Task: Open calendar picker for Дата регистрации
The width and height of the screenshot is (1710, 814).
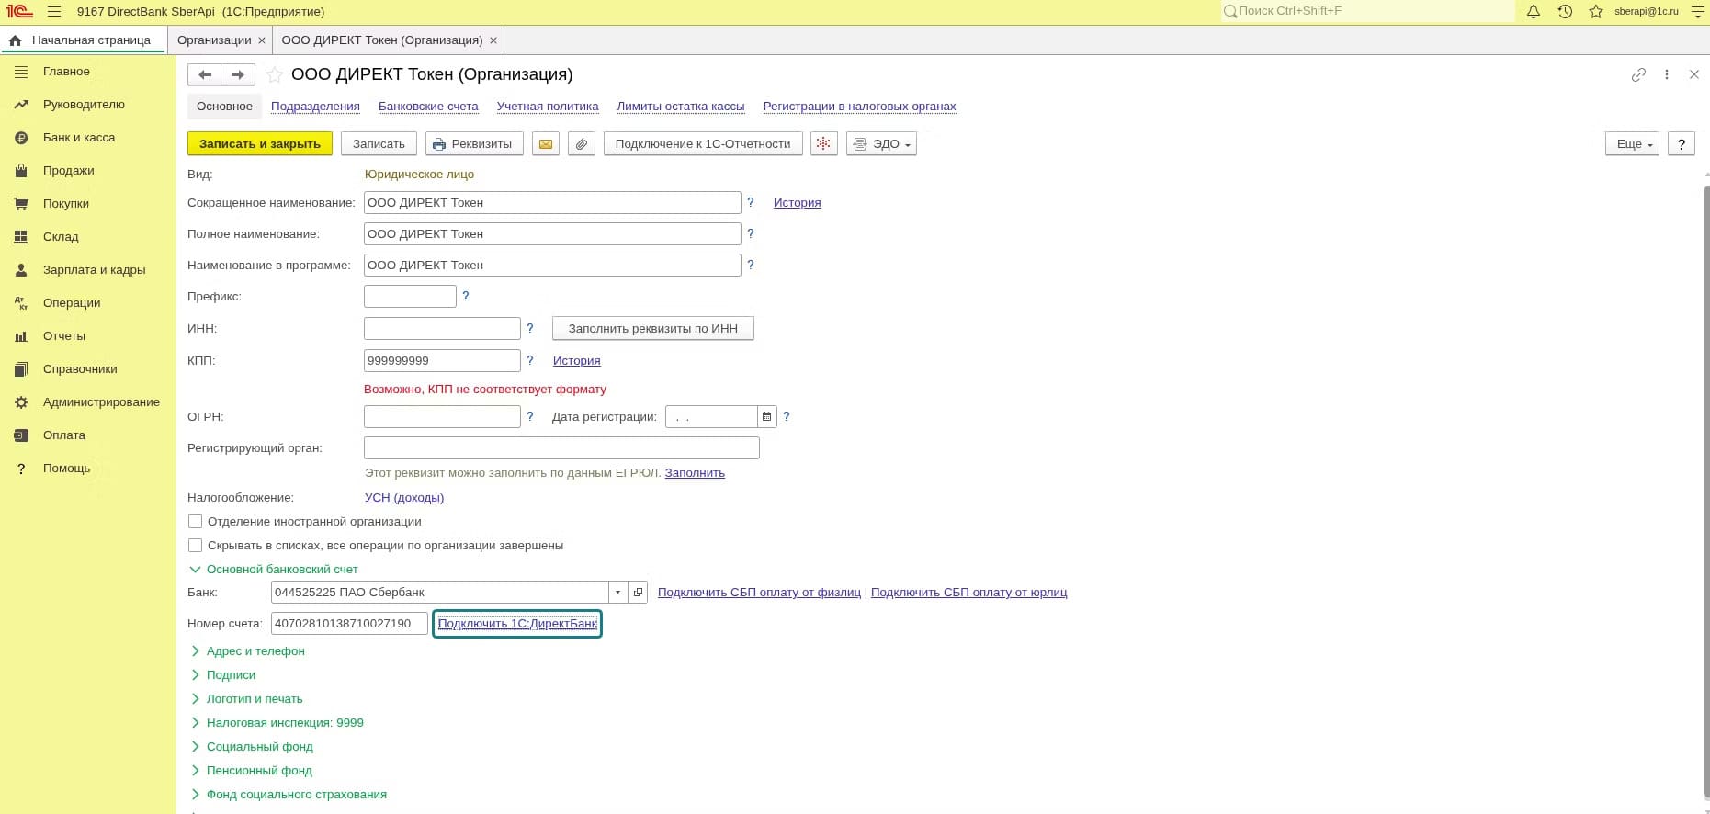Action: click(767, 417)
